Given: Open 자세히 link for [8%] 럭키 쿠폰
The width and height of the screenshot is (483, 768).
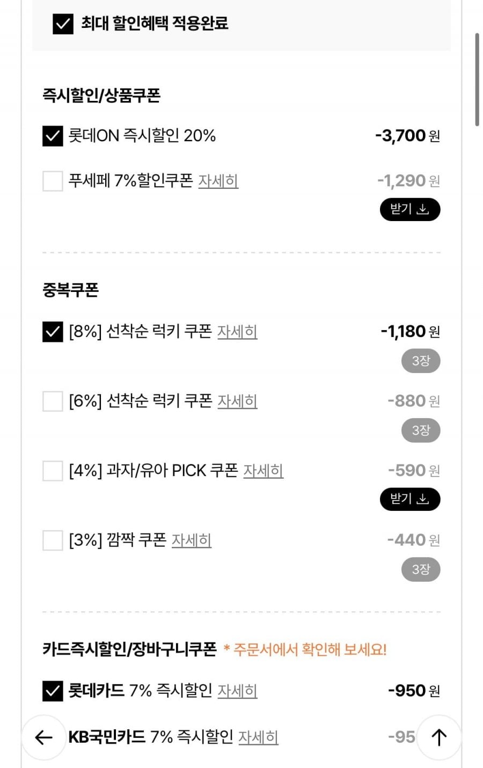Looking at the screenshot, I should point(237,332).
